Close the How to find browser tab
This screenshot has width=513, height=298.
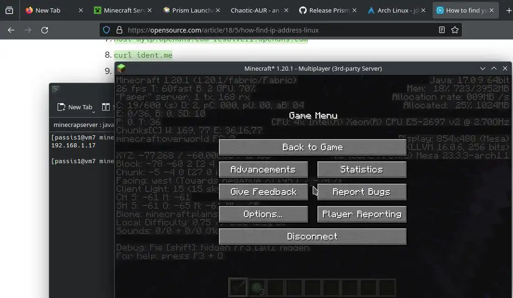[492, 11]
